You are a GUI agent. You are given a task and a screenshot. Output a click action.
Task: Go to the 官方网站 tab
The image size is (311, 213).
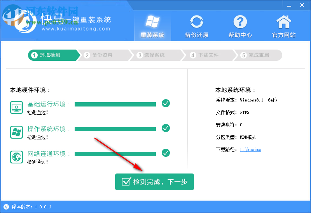(x=284, y=26)
